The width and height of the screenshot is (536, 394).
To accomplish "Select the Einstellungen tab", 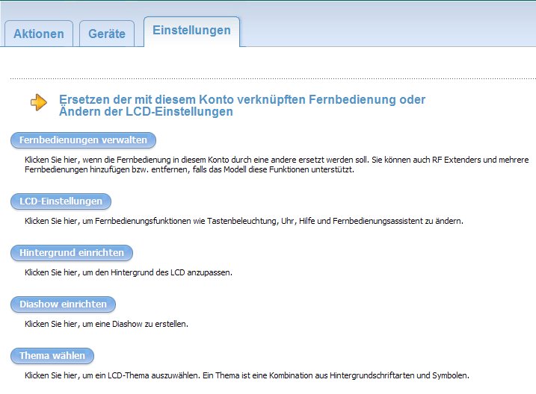I will pyautogui.click(x=191, y=31).
